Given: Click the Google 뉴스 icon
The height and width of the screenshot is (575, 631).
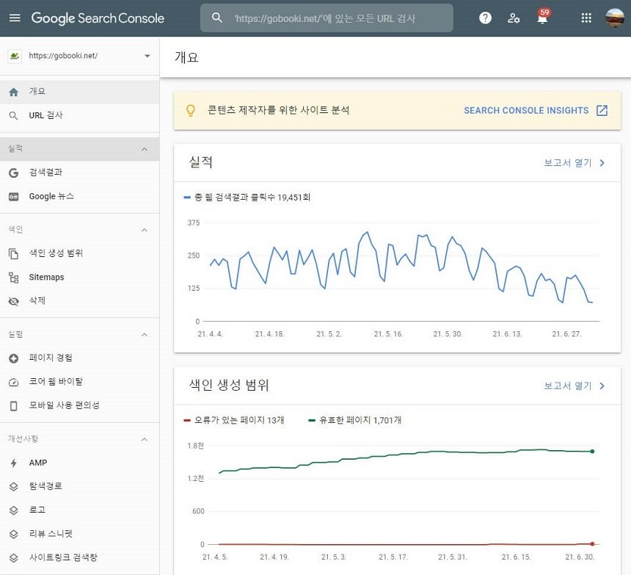Looking at the screenshot, I should click(14, 197).
